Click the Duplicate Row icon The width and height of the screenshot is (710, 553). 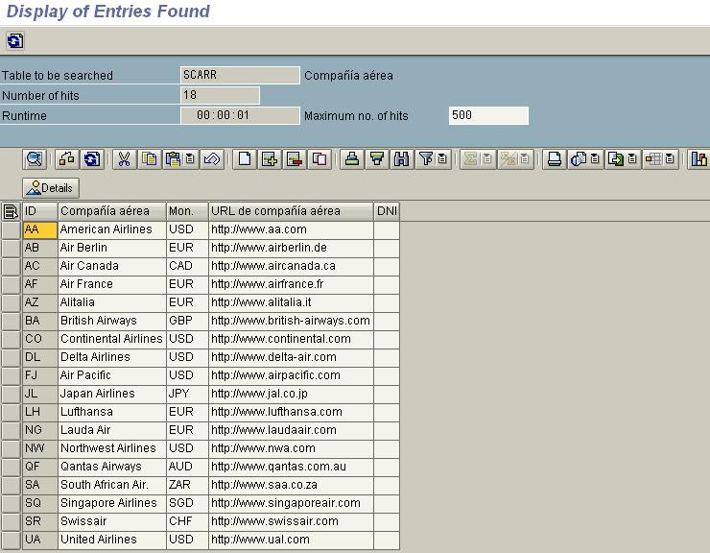pyautogui.click(x=319, y=159)
